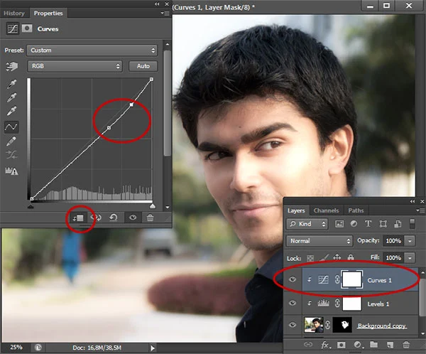Viewport: 426px width, 354px height.
Task: Hide the Levels 1 layer
Action: pyautogui.click(x=293, y=303)
